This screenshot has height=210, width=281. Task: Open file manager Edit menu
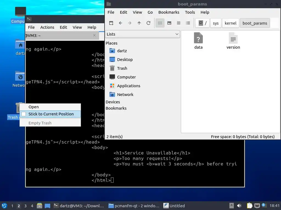[x=123, y=12]
